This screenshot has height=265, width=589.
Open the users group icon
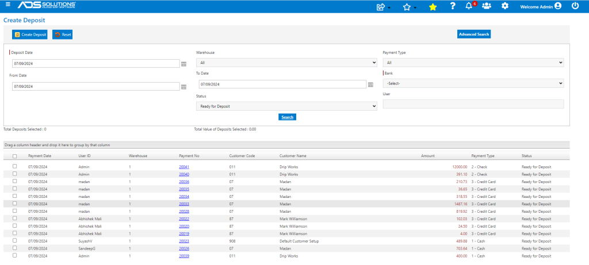pos(487,6)
